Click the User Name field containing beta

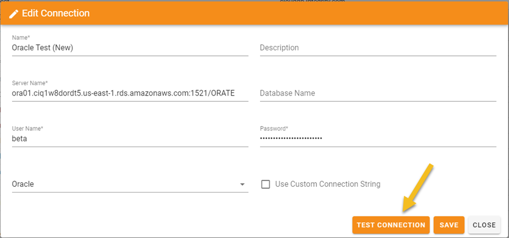(129, 139)
